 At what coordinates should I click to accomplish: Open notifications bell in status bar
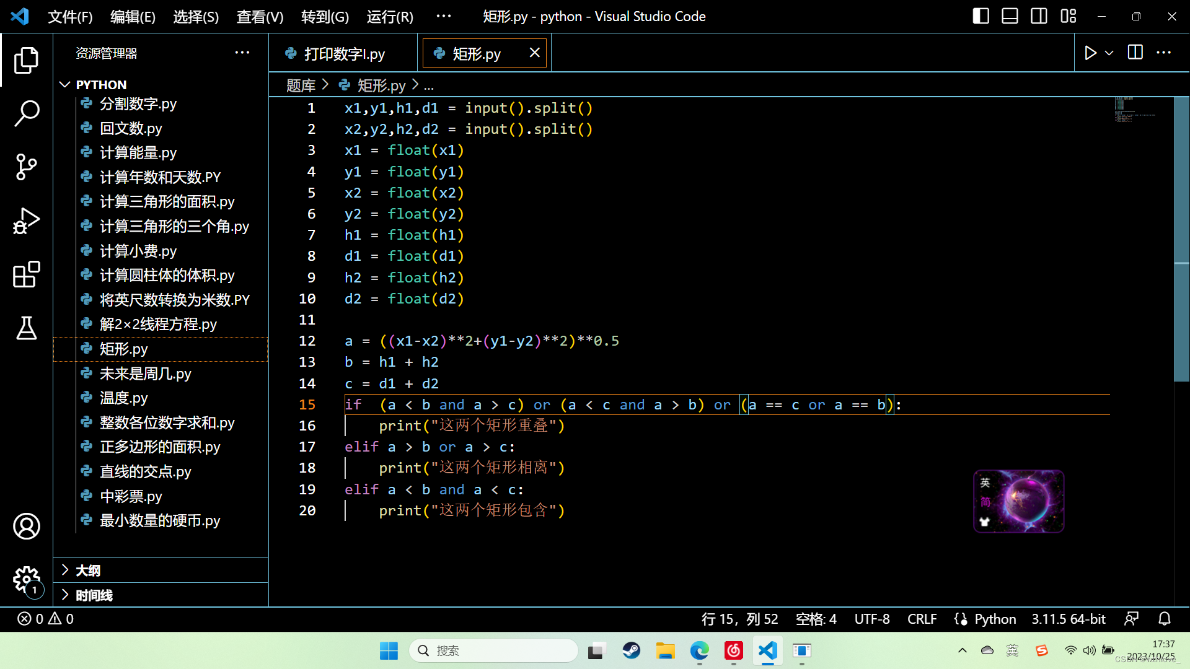1165,619
